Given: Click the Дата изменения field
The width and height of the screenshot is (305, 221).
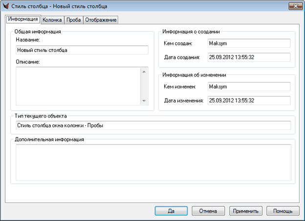Looking at the screenshot, I should point(248,100).
